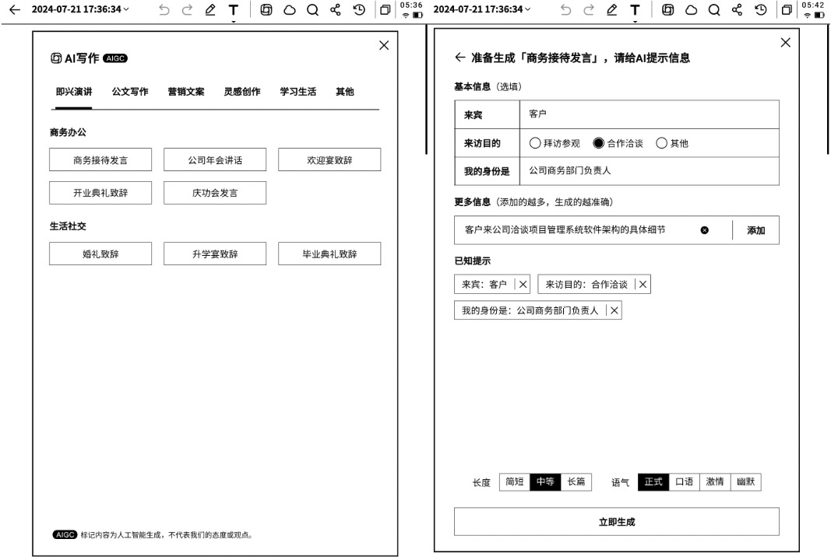Set the tone to 幽默
831x560 pixels.
(746, 482)
